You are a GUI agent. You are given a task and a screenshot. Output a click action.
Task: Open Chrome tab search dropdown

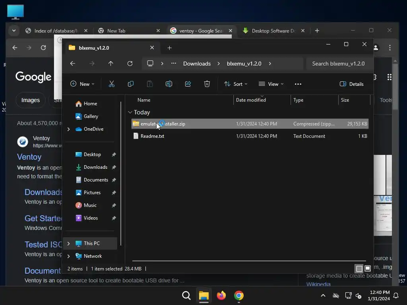point(14,31)
